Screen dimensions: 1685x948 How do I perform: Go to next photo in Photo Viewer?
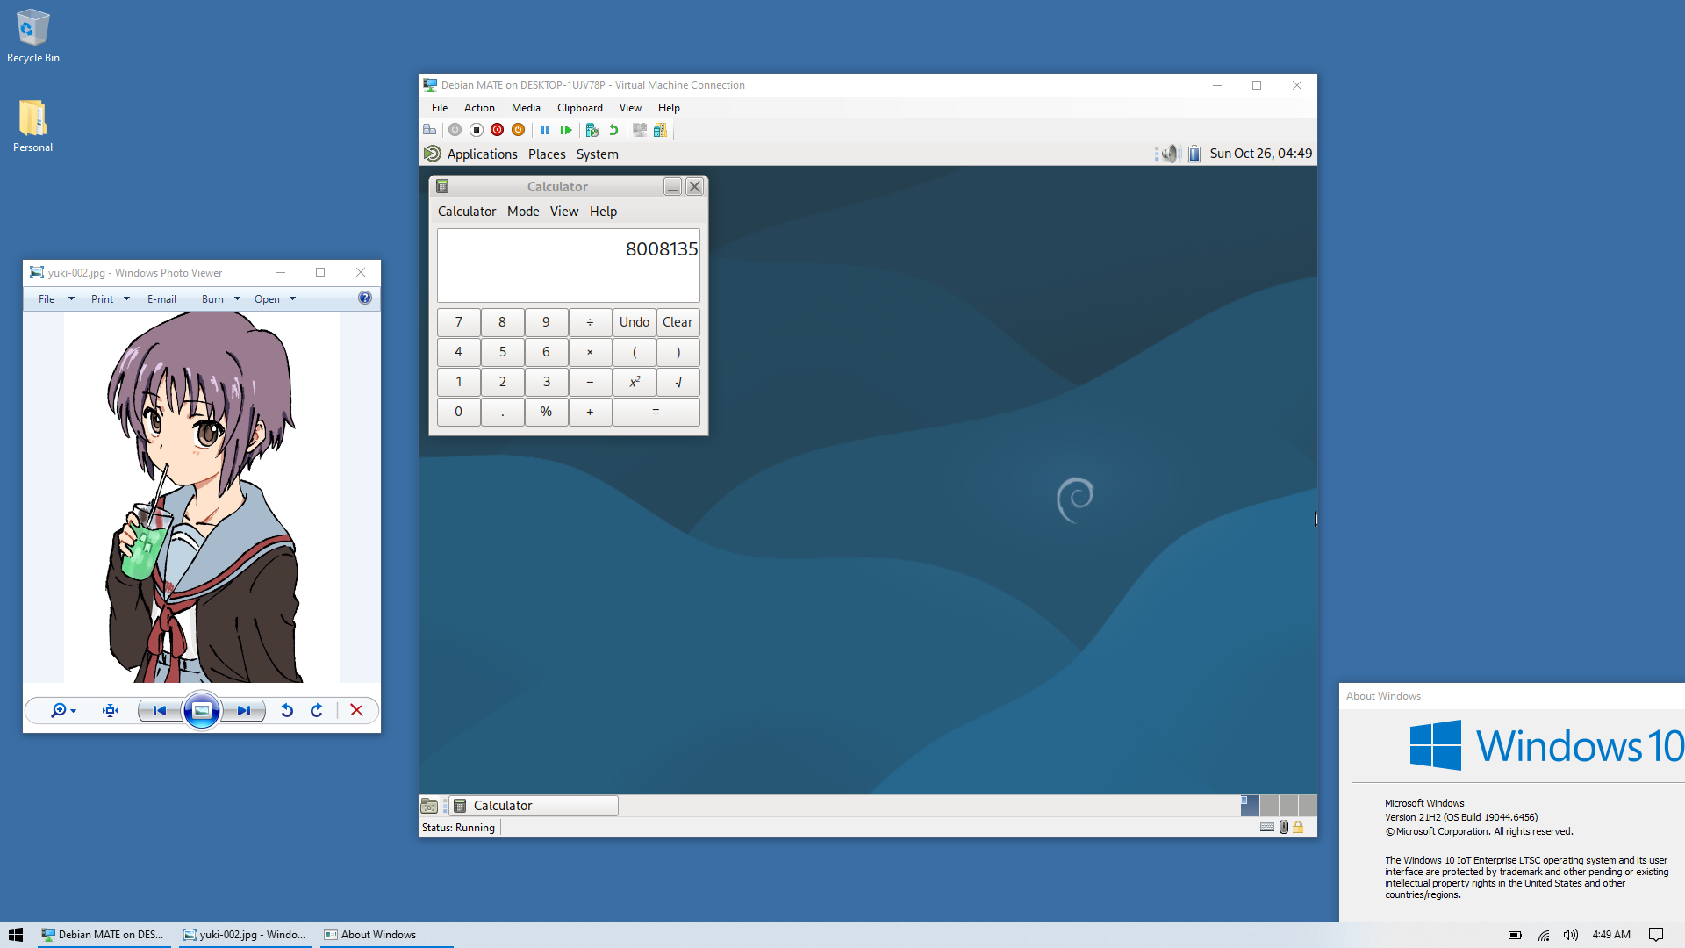point(244,710)
